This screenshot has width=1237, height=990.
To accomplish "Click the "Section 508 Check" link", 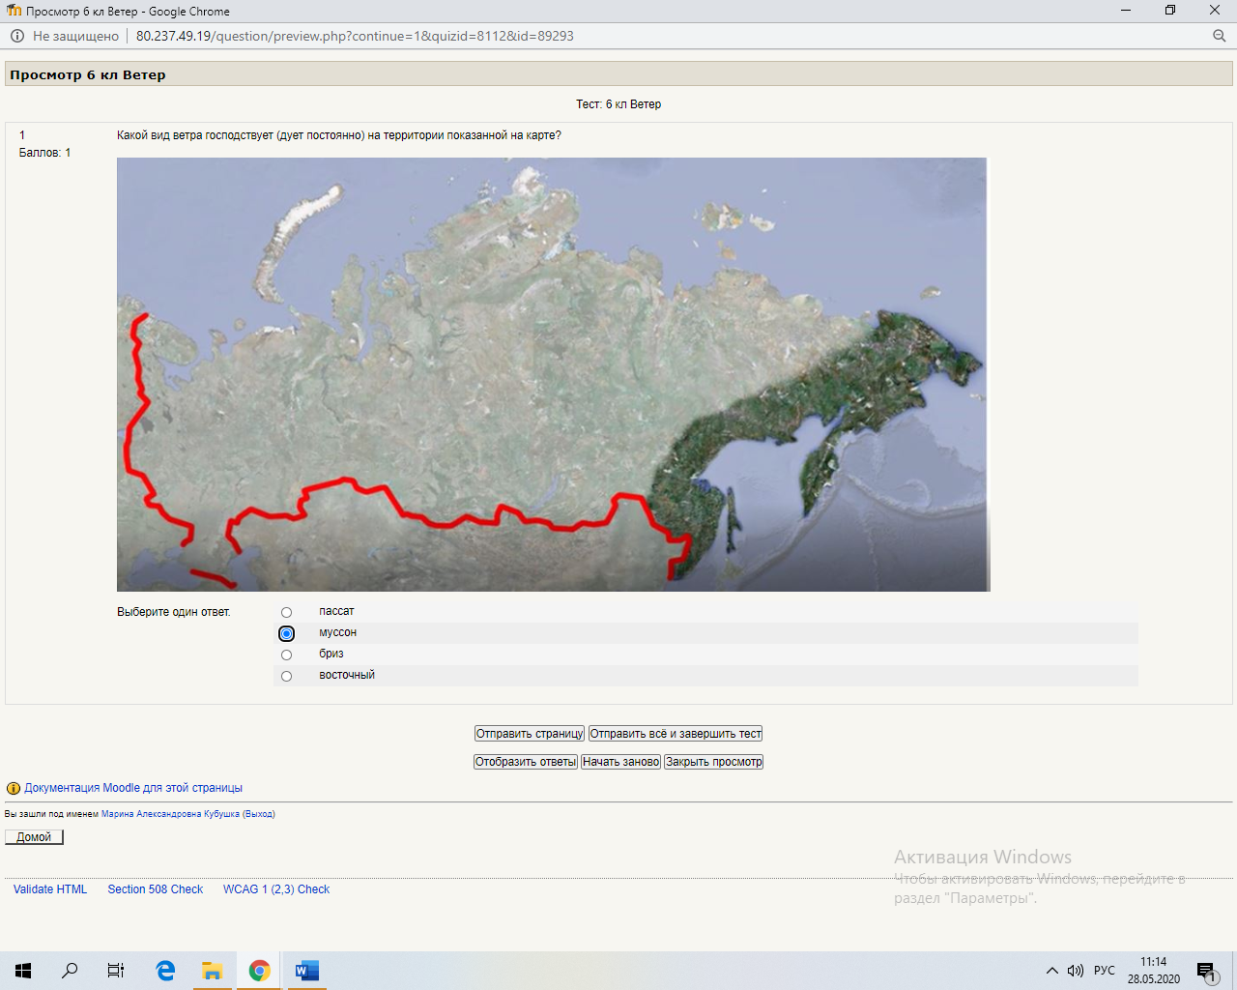I will click(x=156, y=889).
